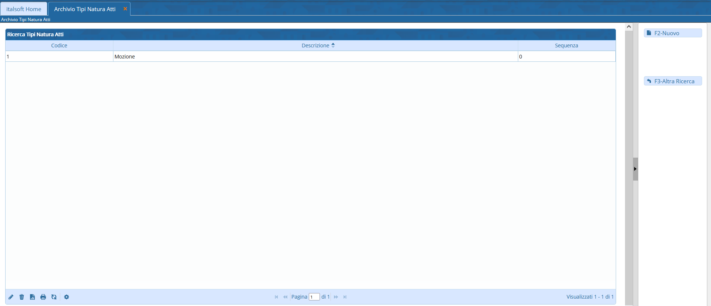Close the Archivio Tipi Natura Atti tab

coord(125,9)
